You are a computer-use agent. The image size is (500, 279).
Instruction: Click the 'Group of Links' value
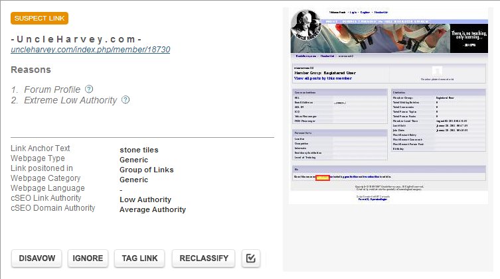coord(146,170)
